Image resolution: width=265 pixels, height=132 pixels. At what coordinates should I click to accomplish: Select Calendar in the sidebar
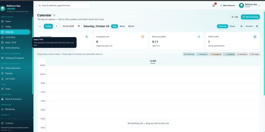click(x=15, y=32)
